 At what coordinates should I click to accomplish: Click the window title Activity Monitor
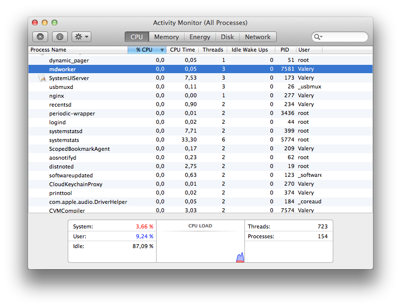[x=200, y=23]
